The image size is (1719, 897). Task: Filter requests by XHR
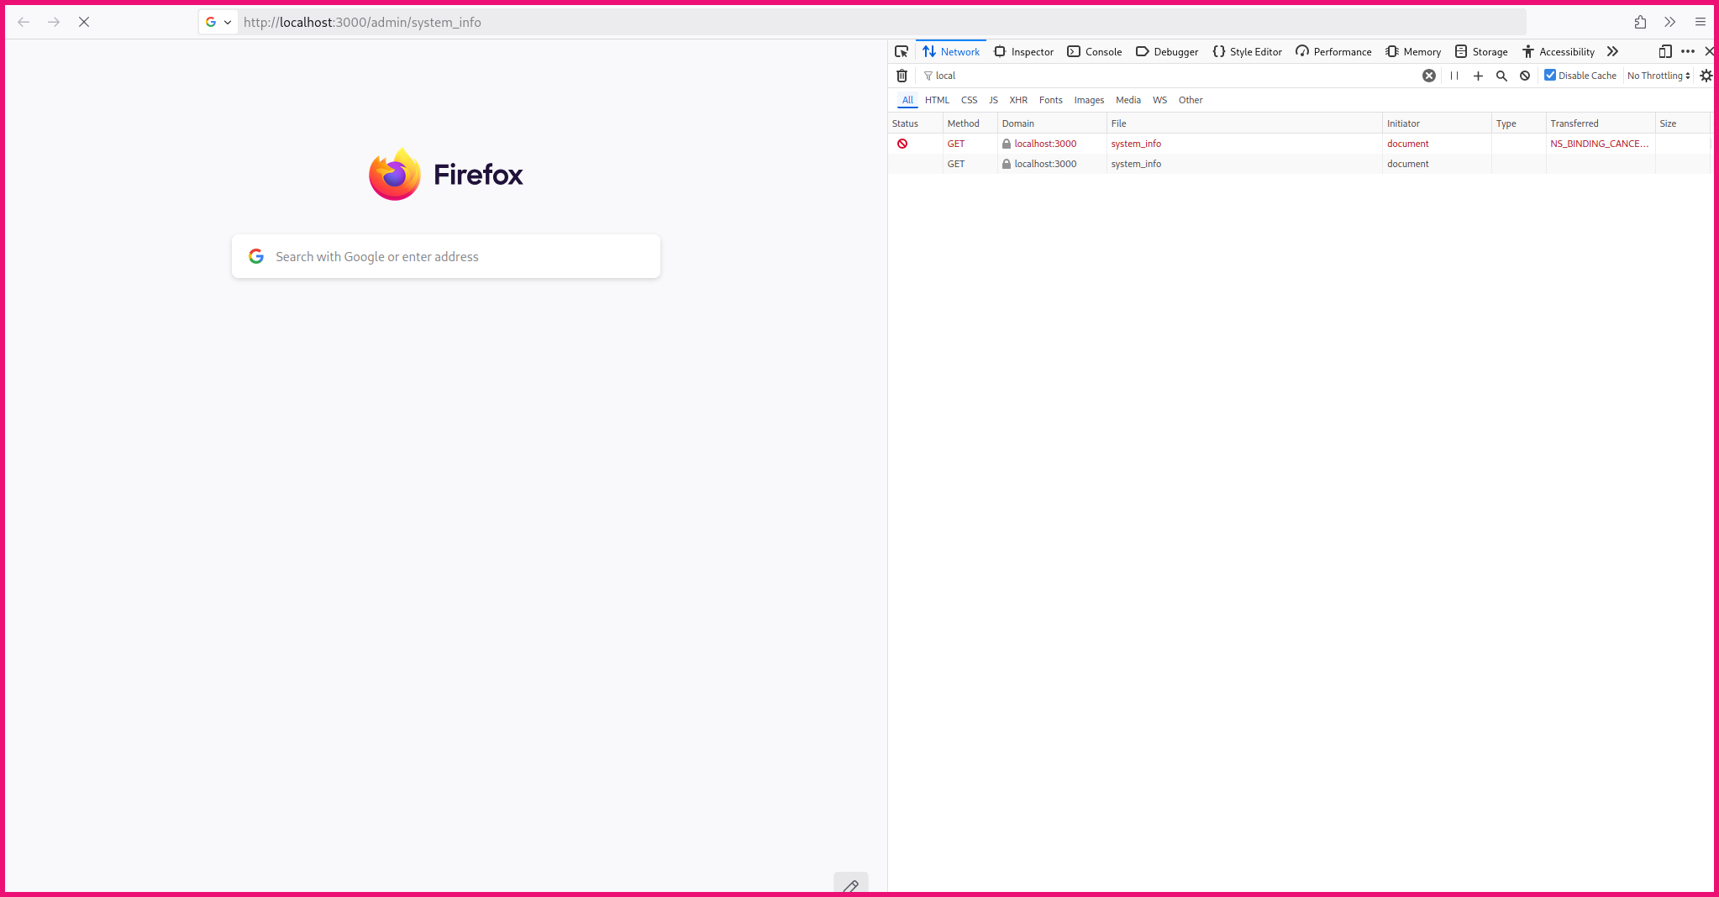(x=1018, y=100)
